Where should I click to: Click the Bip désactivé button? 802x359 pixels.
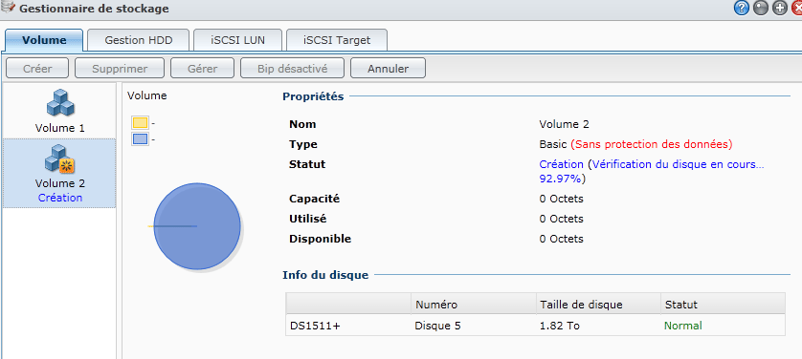point(293,69)
